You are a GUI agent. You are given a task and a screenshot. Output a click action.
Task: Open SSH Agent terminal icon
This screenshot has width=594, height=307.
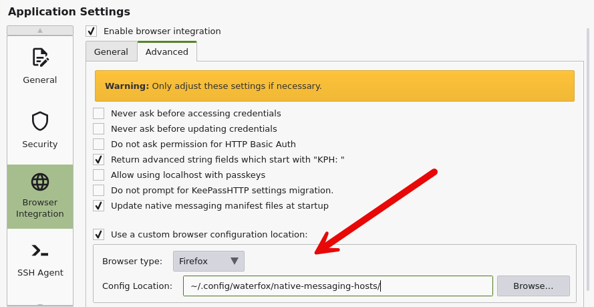pos(40,251)
